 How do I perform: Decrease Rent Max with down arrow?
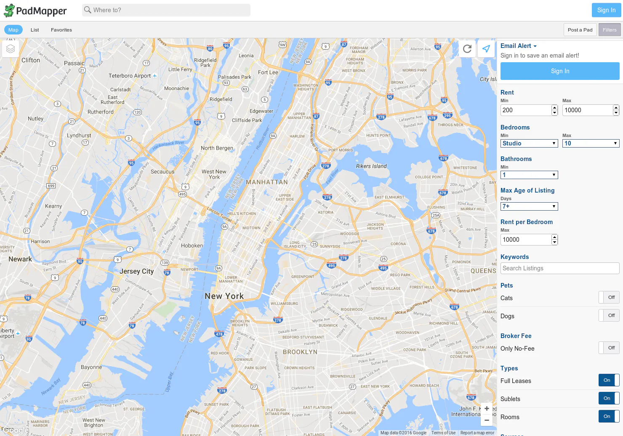point(616,113)
